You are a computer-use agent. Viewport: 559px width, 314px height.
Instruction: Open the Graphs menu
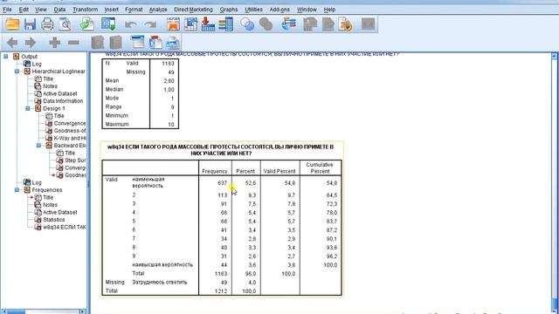pos(229,10)
